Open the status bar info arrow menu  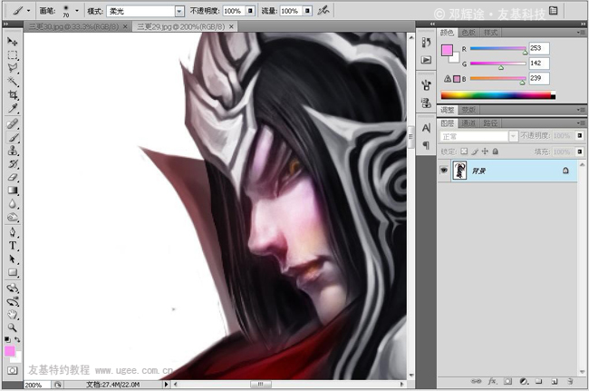[x=166, y=385]
